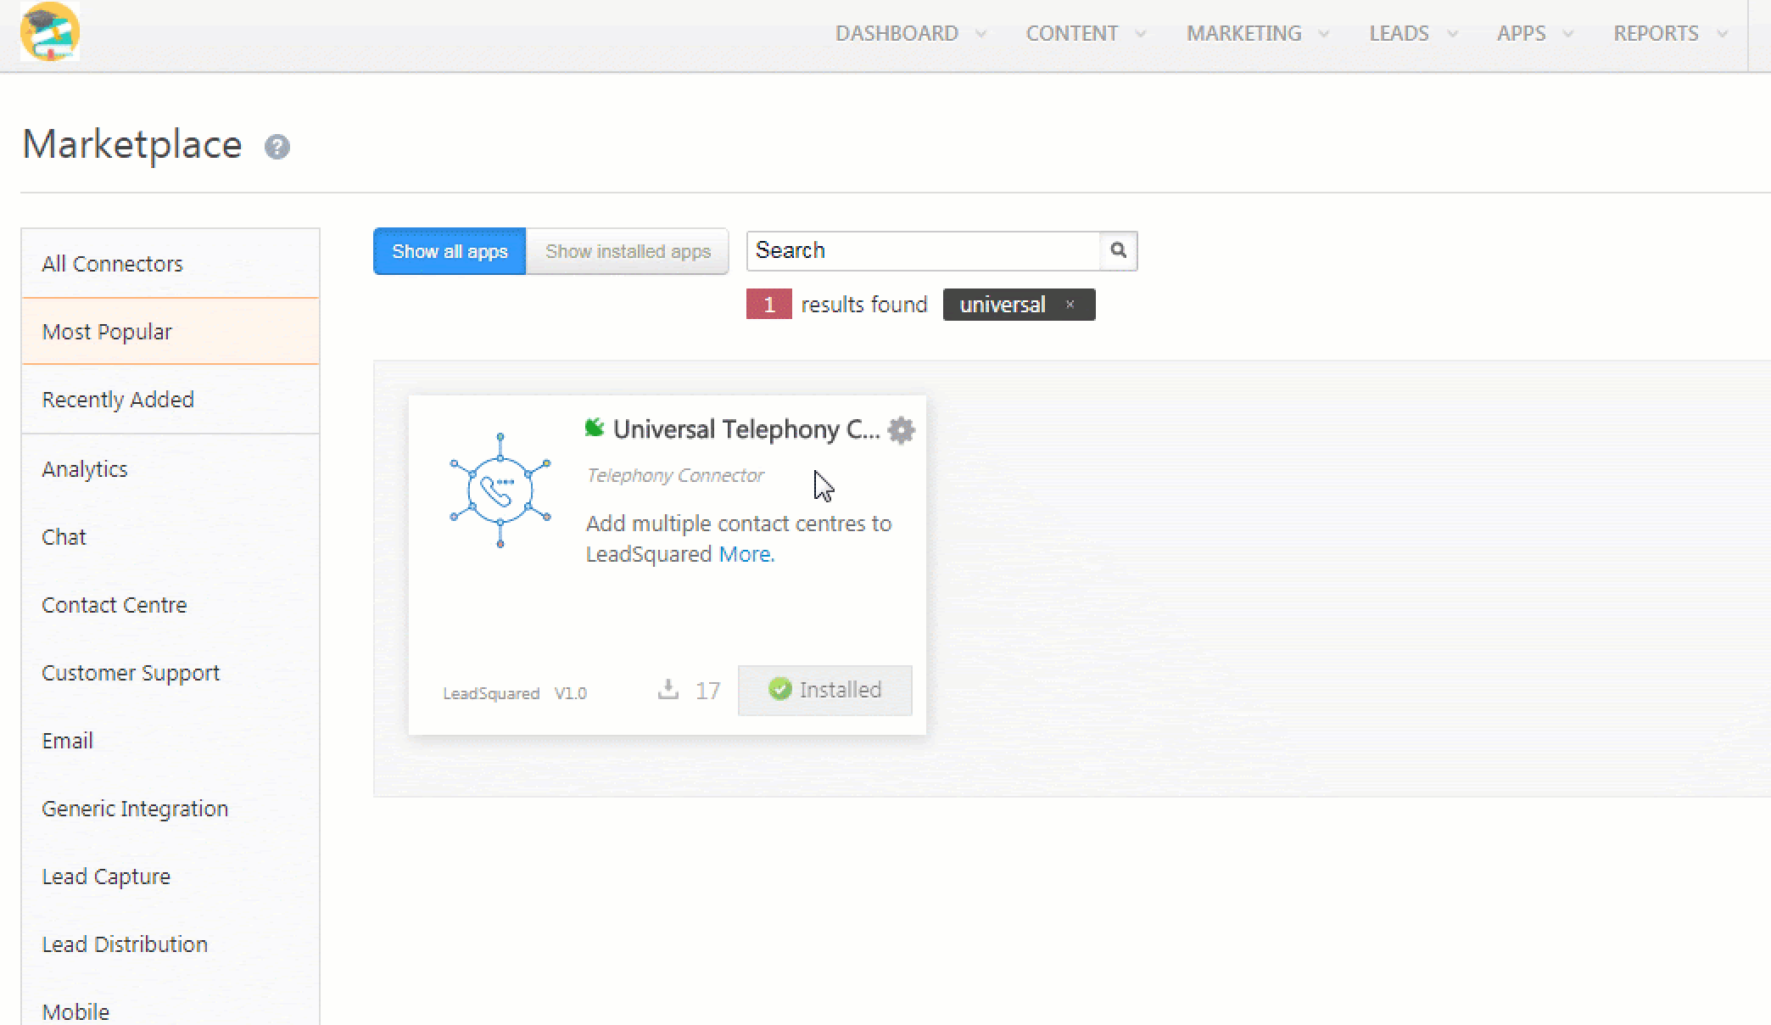Click the search magnifier icon

coord(1119,250)
